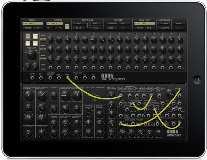
Task: Click the Master Tune knob
Action: click(42, 133)
